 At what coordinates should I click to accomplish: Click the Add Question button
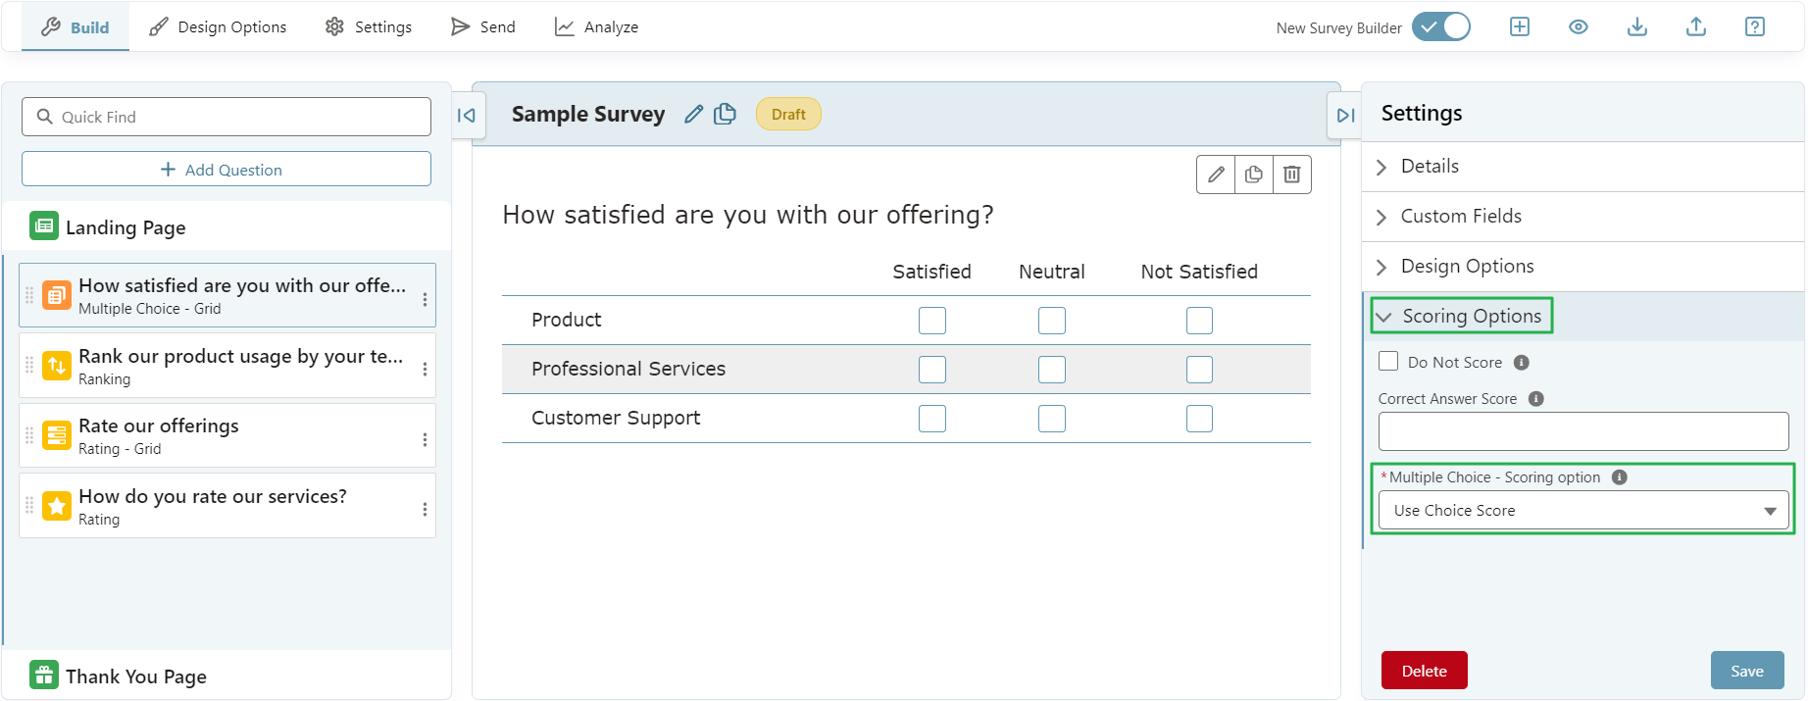[x=226, y=169]
